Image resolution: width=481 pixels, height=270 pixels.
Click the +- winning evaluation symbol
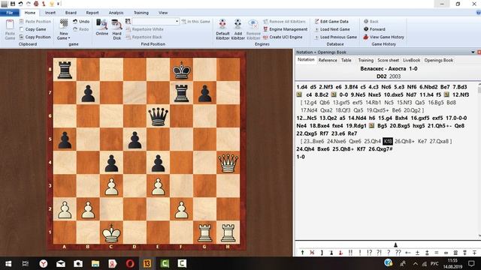point(407,253)
